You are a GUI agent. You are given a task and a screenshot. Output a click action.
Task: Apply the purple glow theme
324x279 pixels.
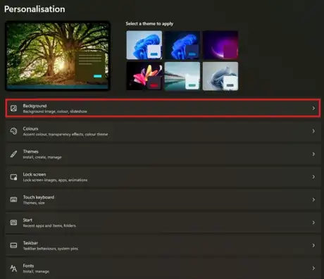click(220, 45)
